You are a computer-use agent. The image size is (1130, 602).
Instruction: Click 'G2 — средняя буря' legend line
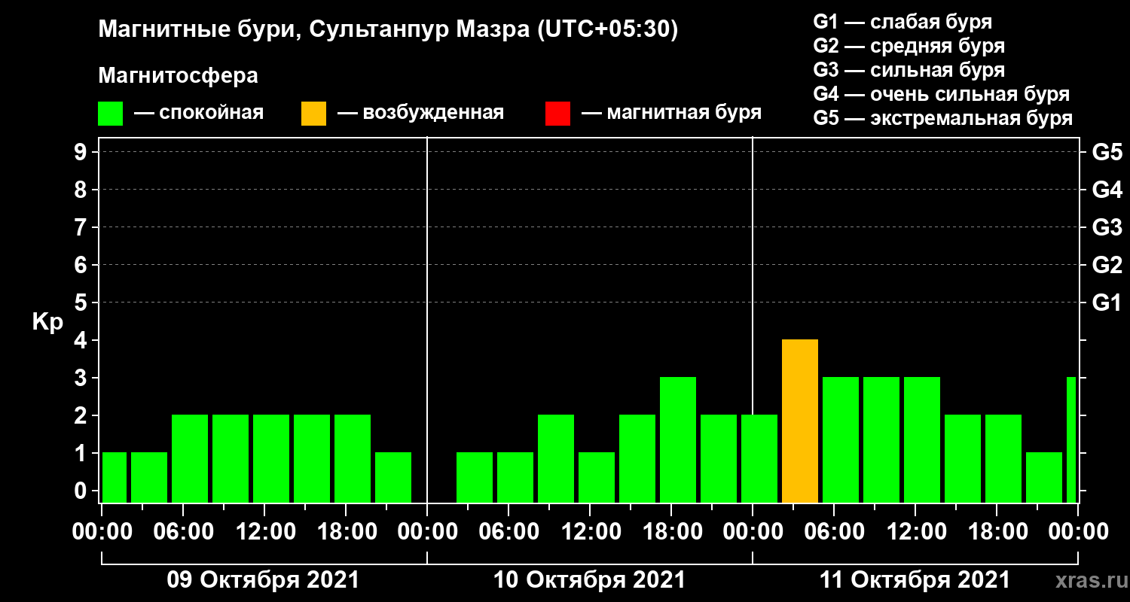(x=909, y=46)
